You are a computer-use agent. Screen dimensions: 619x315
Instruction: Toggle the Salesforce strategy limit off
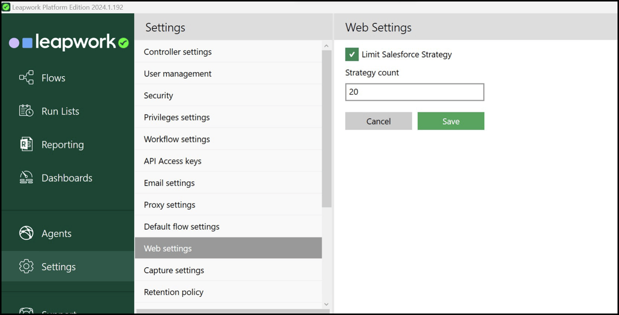point(352,54)
